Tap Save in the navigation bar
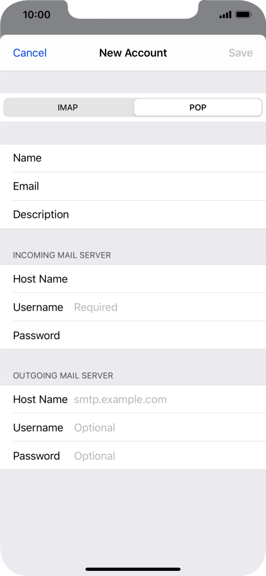This screenshot has width=266, height=576. [x=241, y=53]
